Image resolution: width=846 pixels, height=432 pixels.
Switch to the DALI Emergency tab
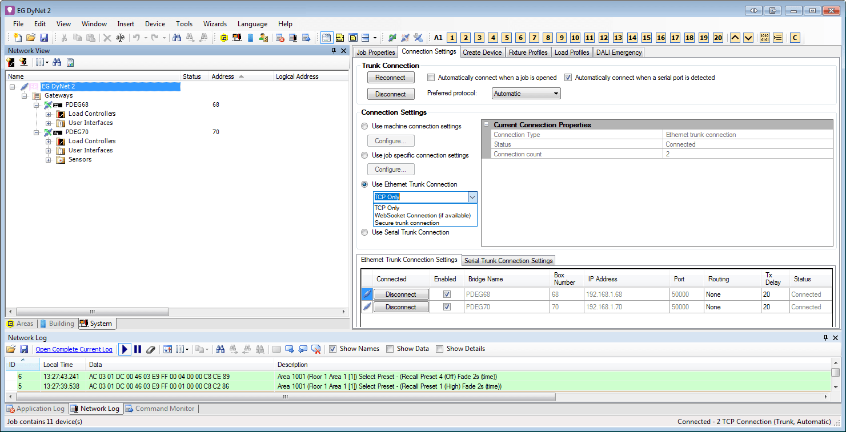point(619,53)
